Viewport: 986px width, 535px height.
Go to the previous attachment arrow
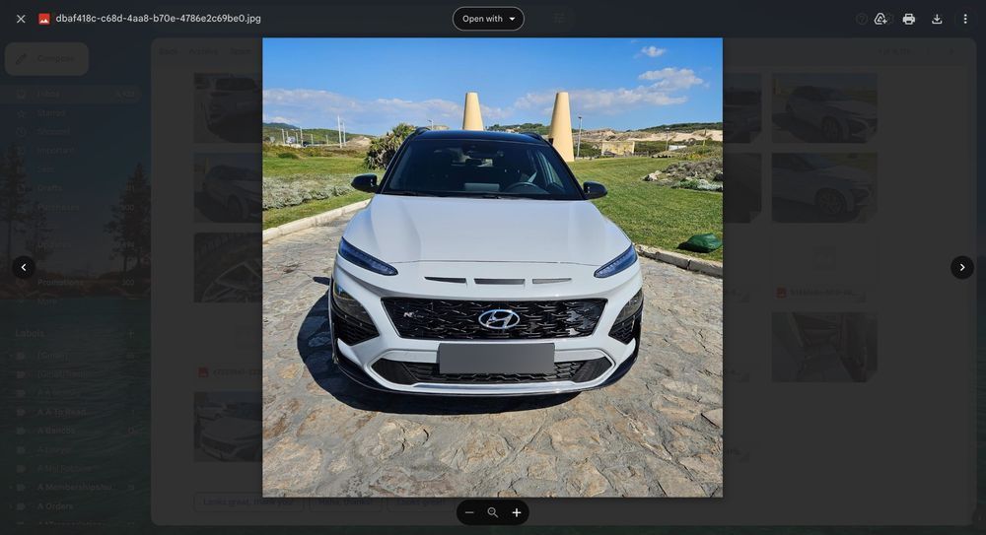pyautogui.click(x=24, y=267)
